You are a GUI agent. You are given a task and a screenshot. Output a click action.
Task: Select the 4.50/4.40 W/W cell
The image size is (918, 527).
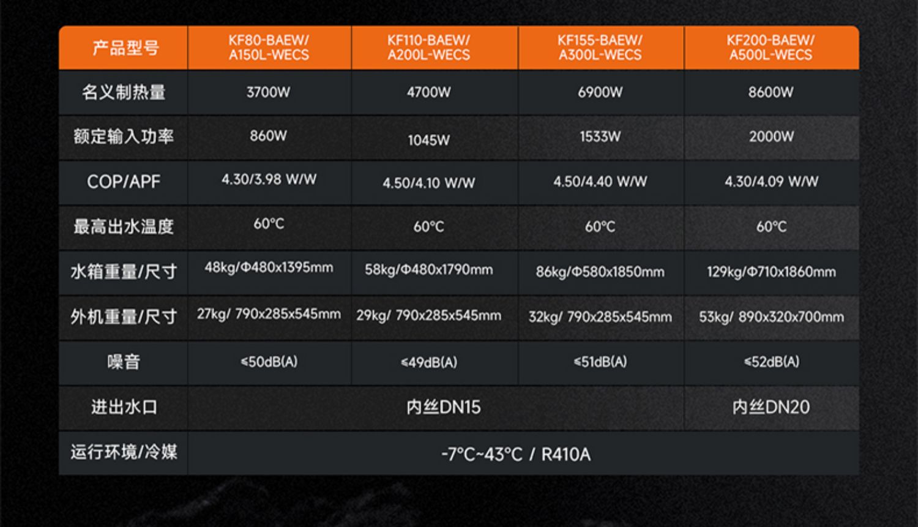[600, 182]
